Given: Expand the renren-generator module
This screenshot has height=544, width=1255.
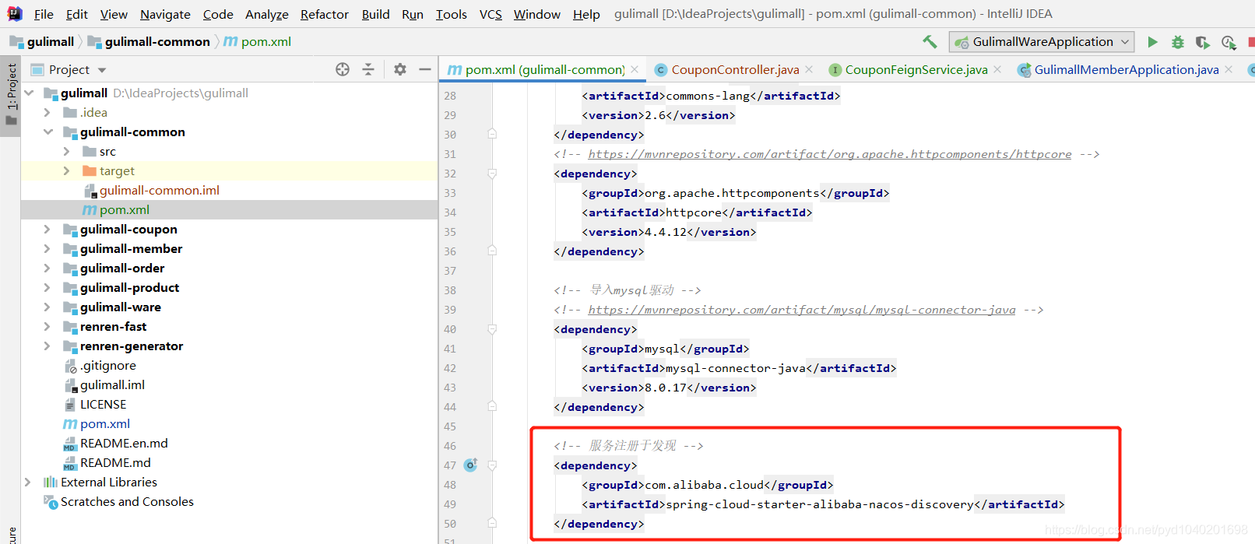Looking at the screenshot, I should 47,346.
